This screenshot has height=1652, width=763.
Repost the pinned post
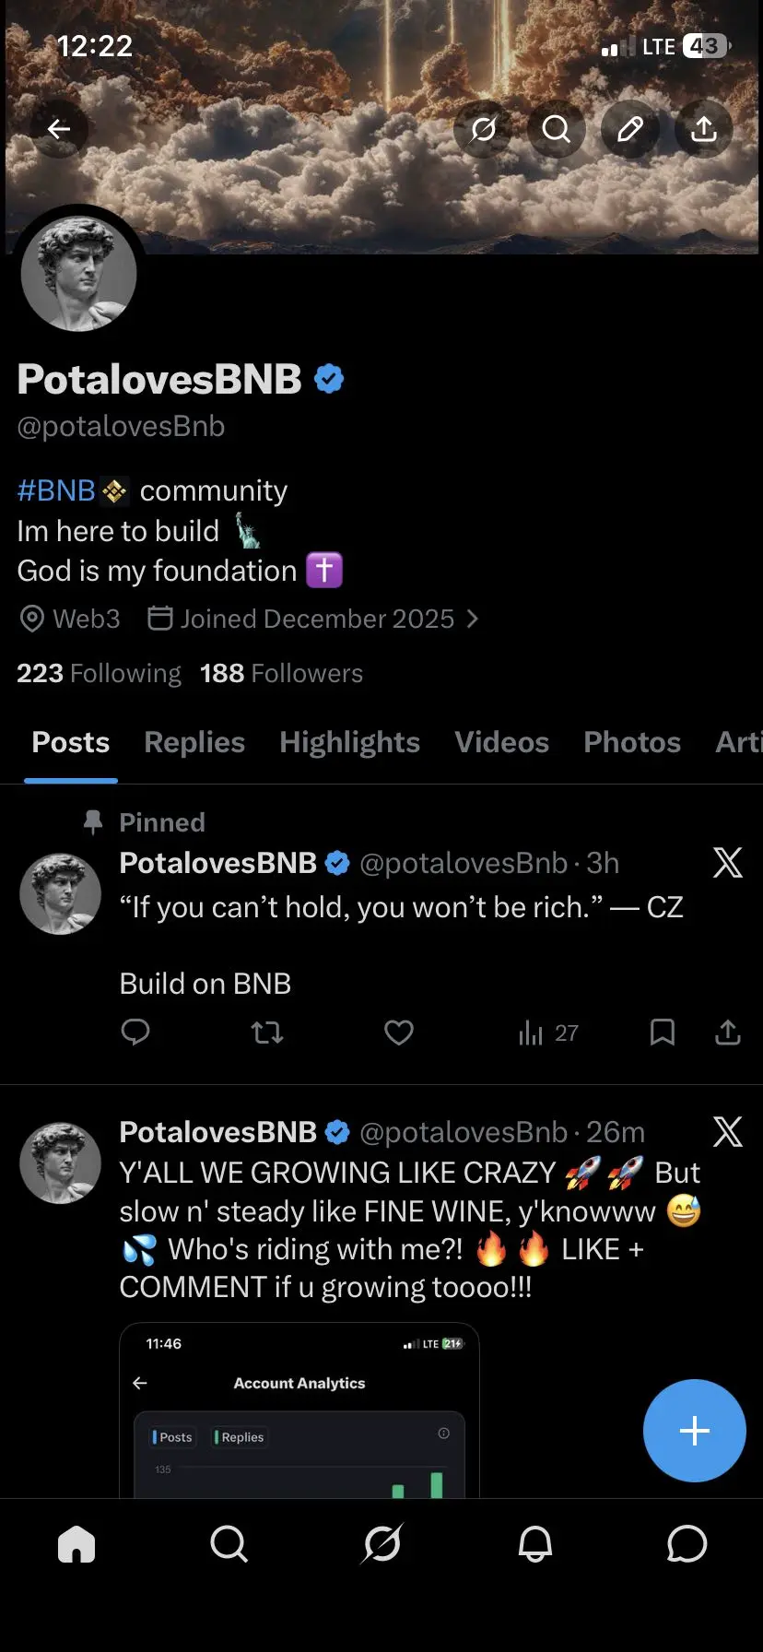pos(267,1032)
